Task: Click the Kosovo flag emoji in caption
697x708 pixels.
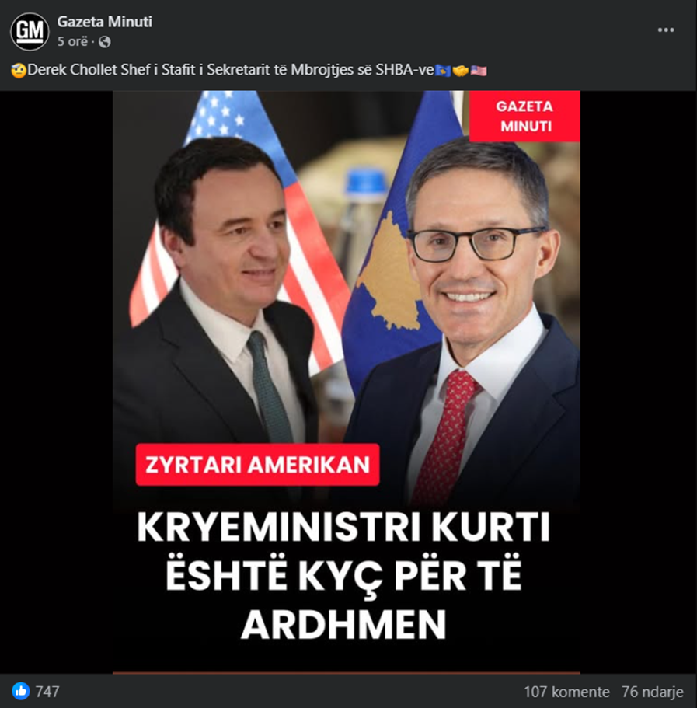Action: pos(443,71)
